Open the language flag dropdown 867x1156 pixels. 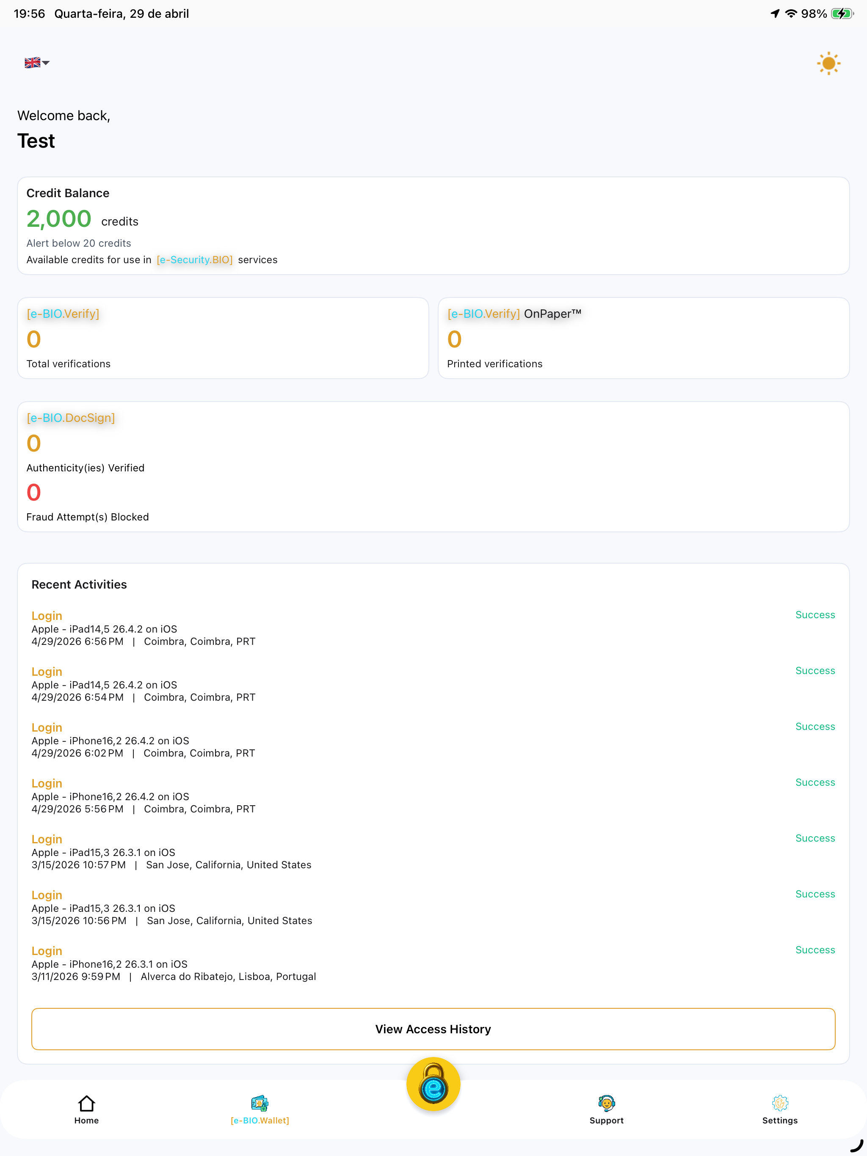click(x=36, y=63)
